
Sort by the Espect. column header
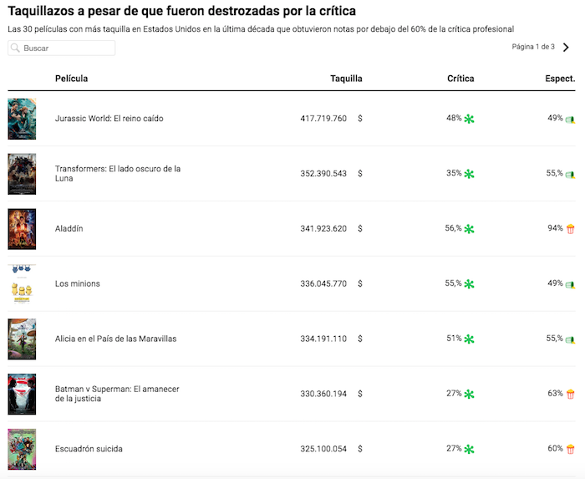560,79
